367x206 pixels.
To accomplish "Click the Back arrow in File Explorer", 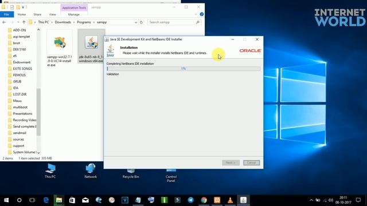I will click(x=4, y=22).
